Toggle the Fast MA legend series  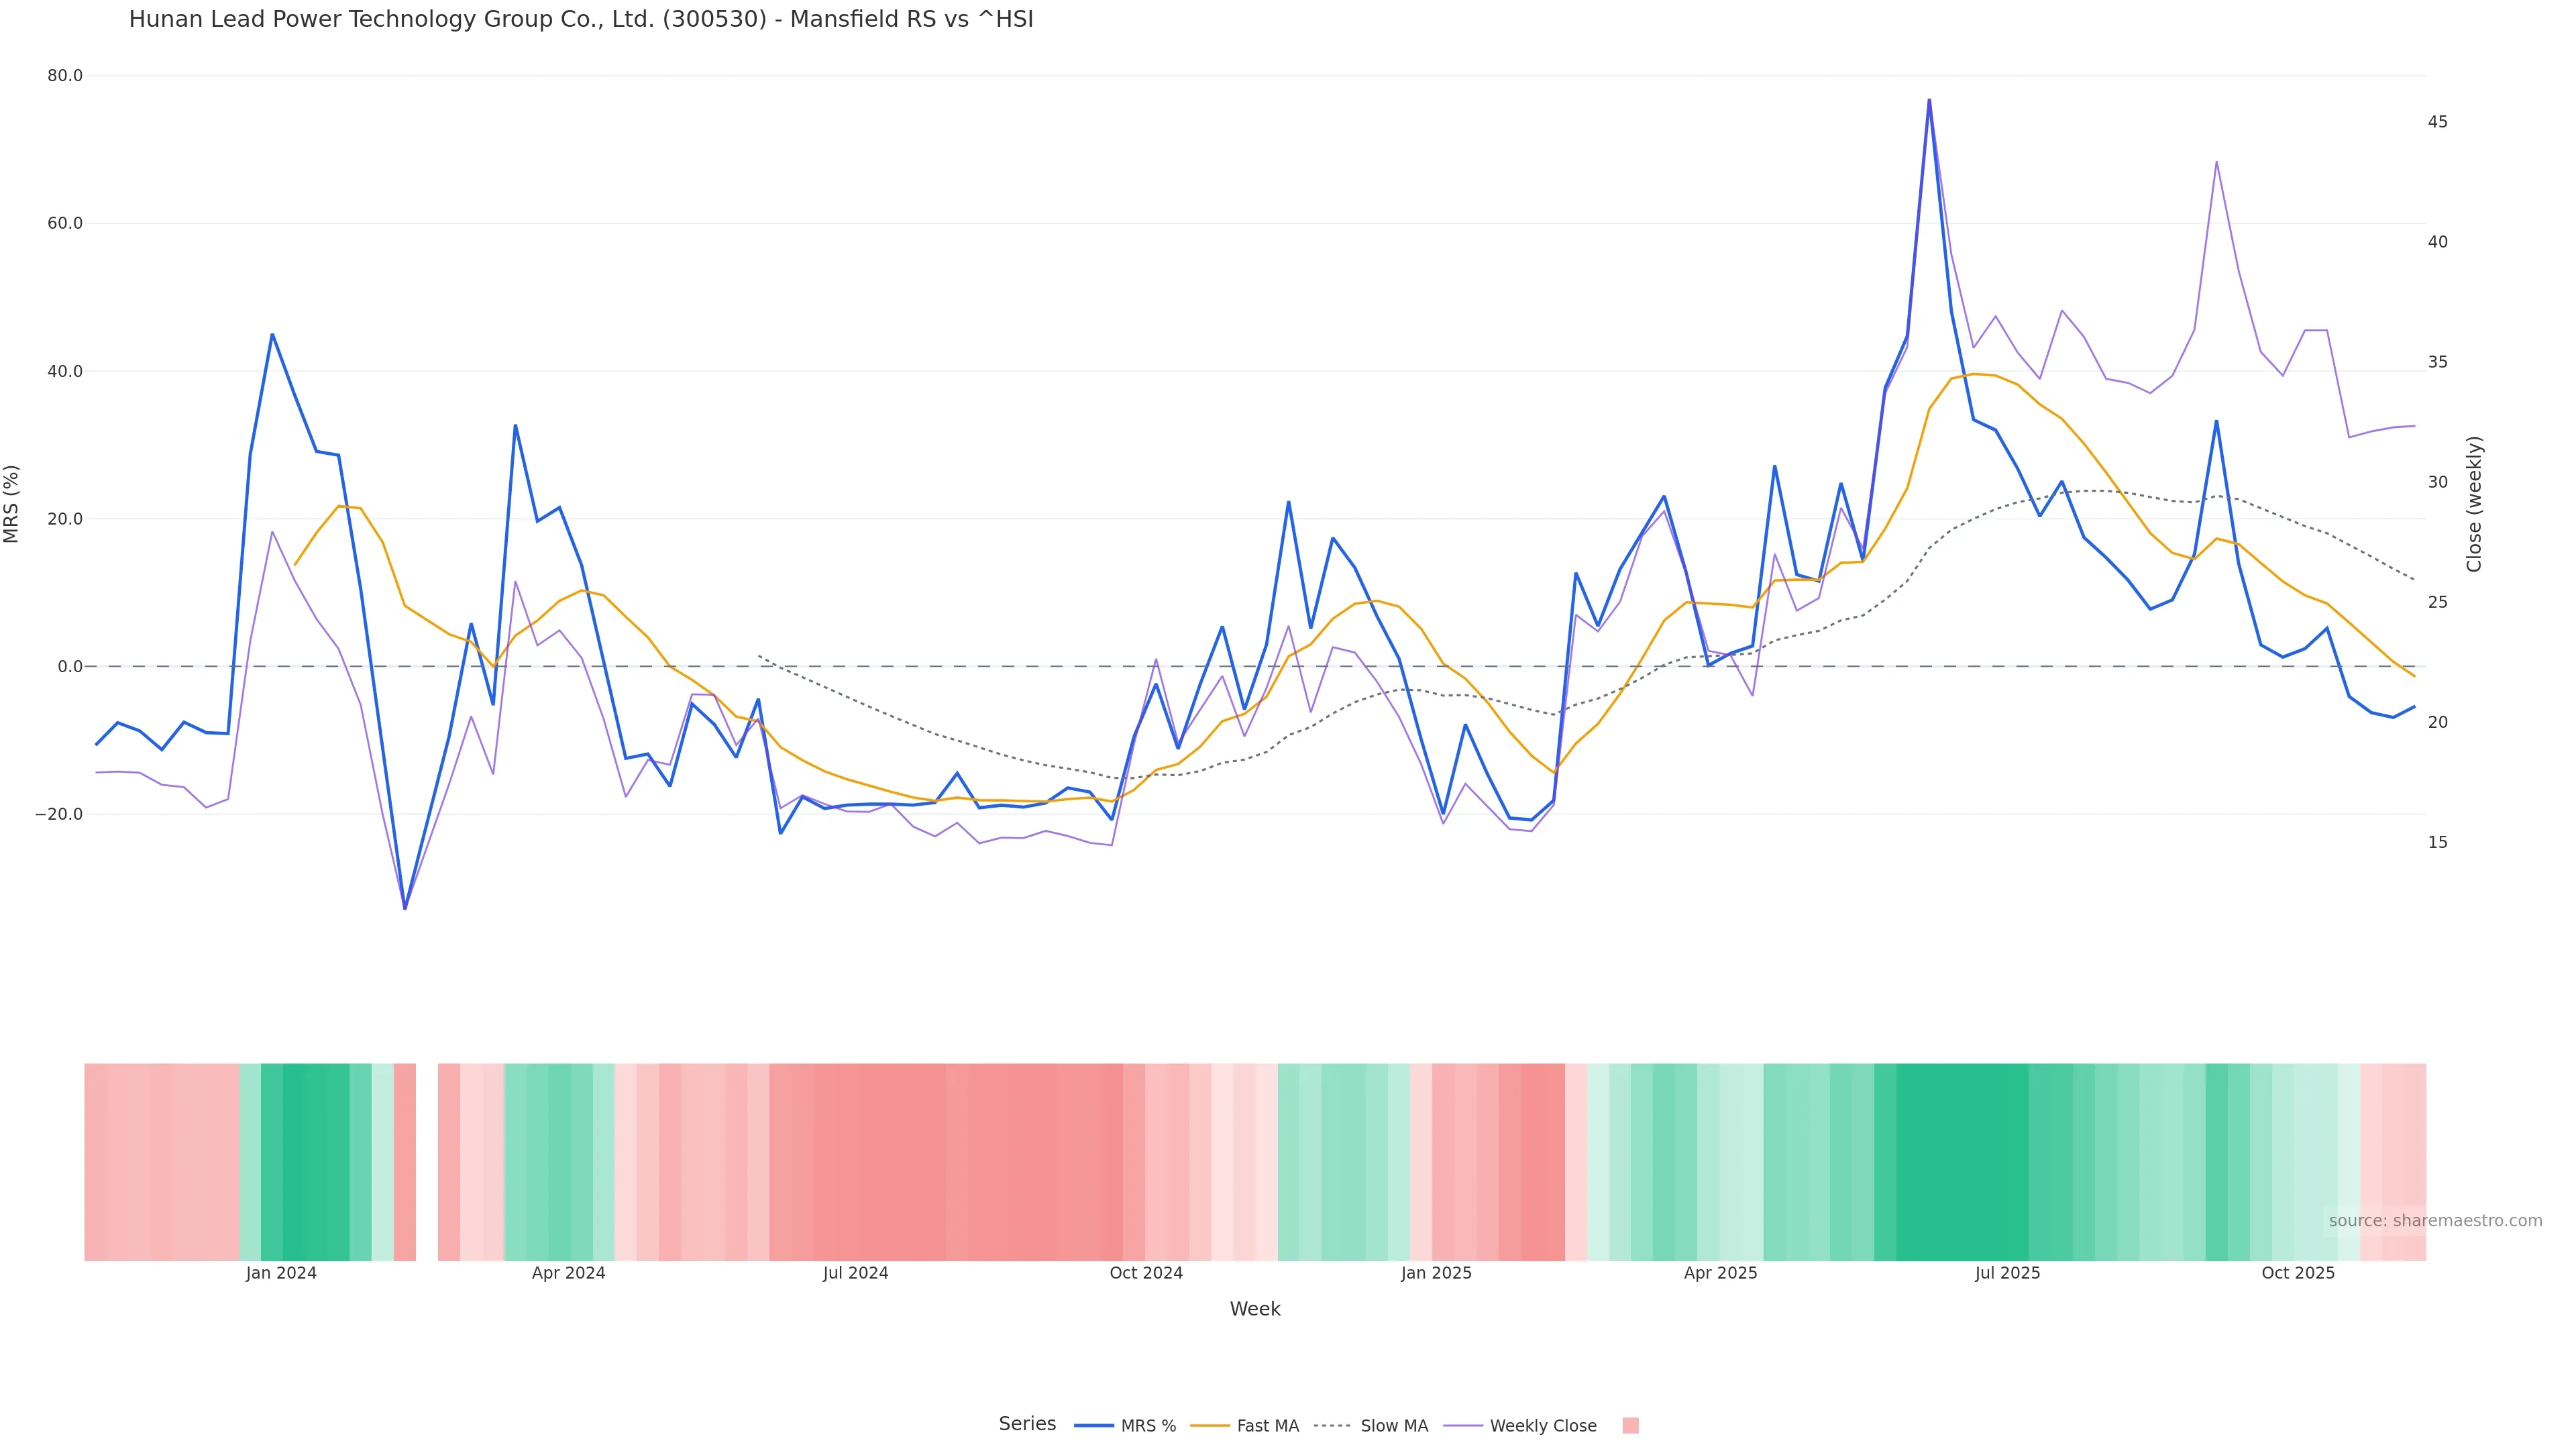pos(1267,1426)
